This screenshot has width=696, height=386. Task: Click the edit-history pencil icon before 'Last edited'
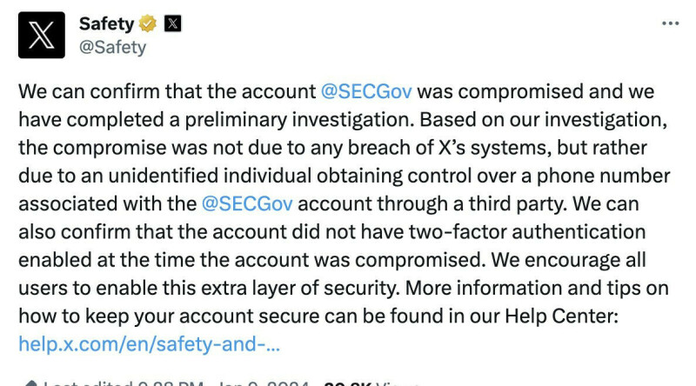pyautogui.click(x=30, y=383)
